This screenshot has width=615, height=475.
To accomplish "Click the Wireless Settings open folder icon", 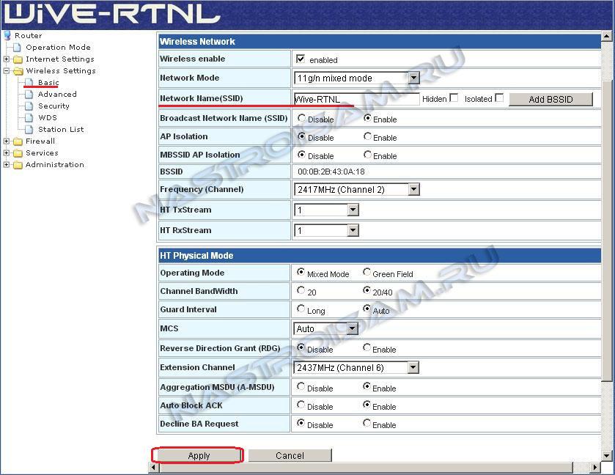I will pyautogui.click(x=18, y=71).
